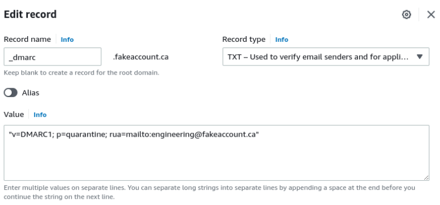Grab the Value textarea resize handle
The width and height of the screenshot is (440, 205).
426,177
